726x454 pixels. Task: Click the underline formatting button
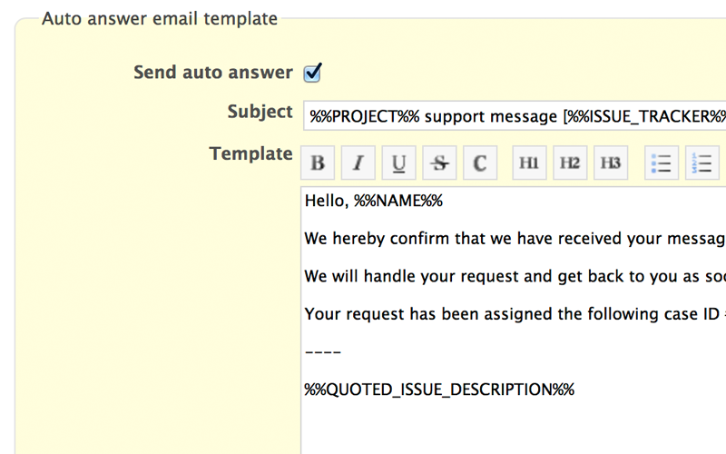tap(398, 163)
